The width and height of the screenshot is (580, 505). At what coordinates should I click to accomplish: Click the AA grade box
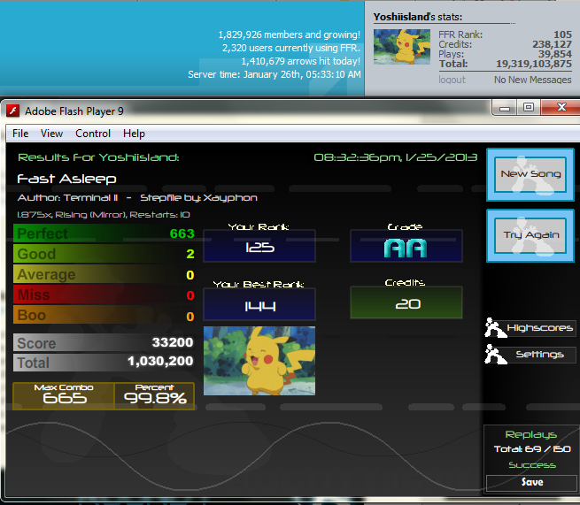pyautogui.click(x=406, y=246)
